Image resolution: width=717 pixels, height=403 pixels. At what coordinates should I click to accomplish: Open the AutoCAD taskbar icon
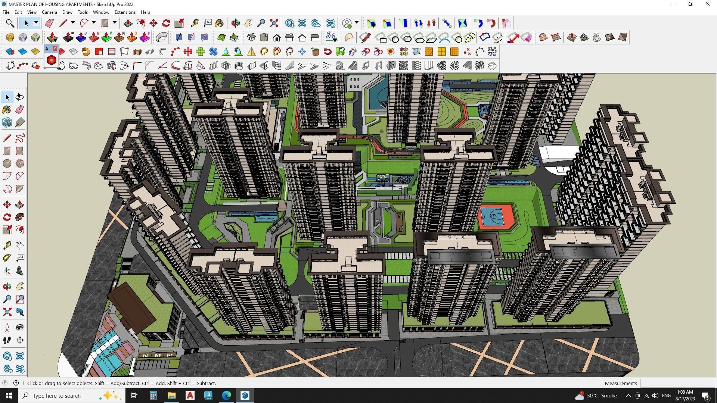click(x=190, y=396)
